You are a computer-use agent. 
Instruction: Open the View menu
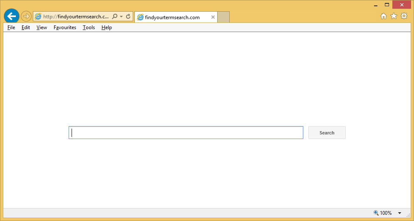pos(42,27)
